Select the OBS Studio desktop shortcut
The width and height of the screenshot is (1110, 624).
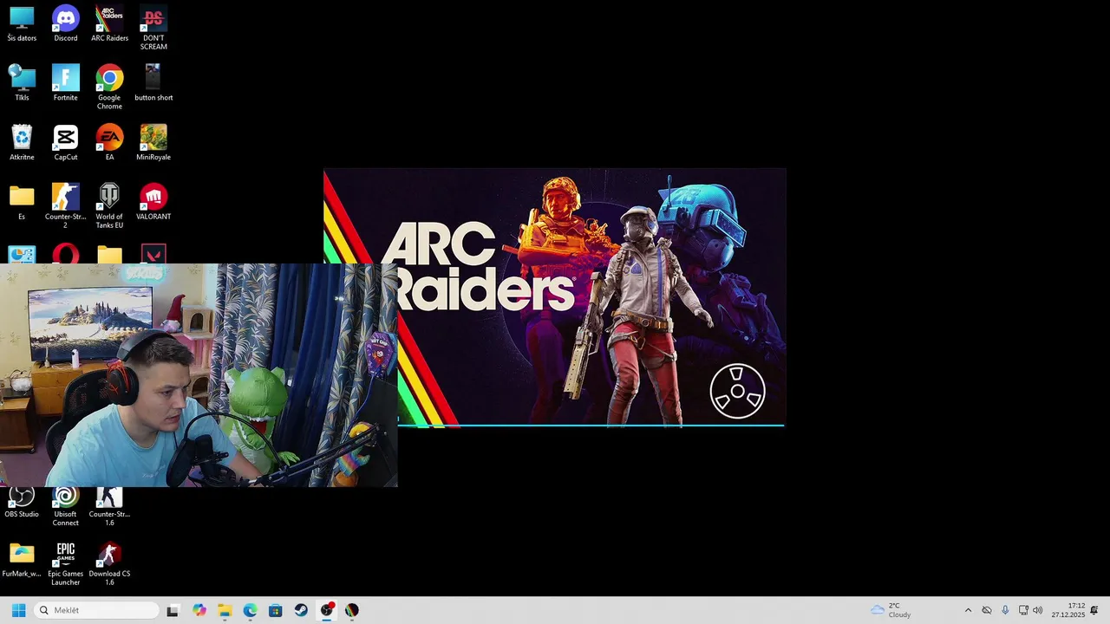click(22, 503)
